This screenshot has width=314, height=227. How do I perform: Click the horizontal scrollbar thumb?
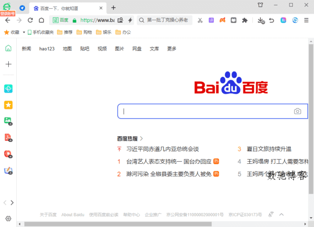click(118, 224)
